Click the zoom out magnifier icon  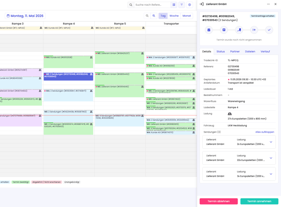(x=147, y=16)
